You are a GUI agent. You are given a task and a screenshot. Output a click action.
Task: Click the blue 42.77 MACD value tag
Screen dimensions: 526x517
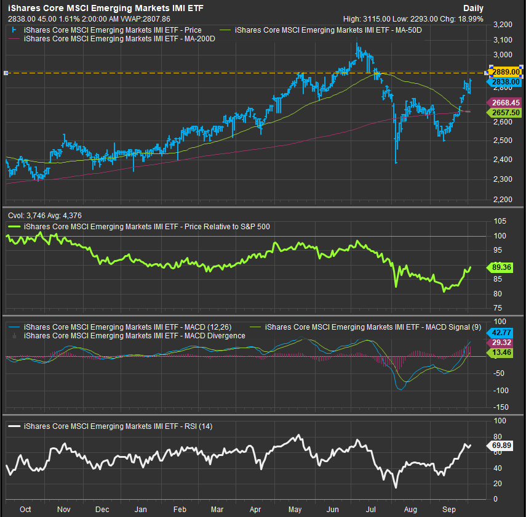coord(501,333)
